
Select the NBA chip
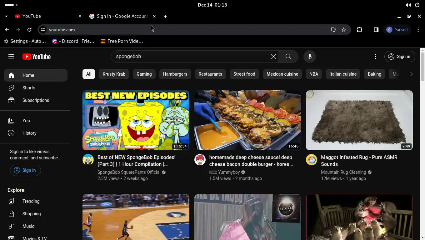pyautogui.click(x=314, y=74)
